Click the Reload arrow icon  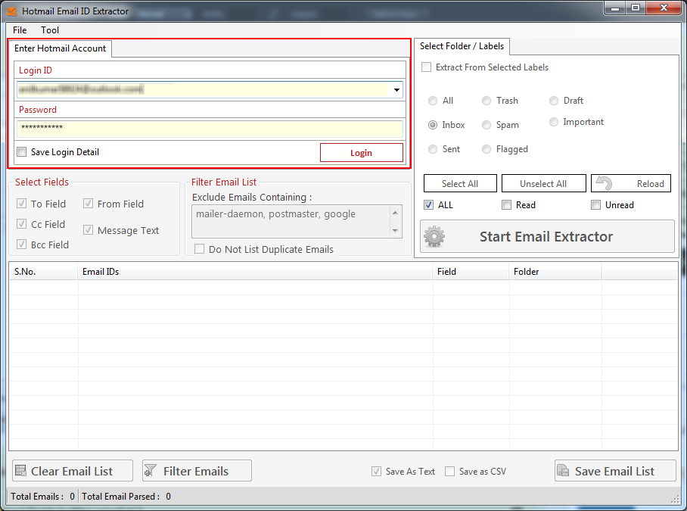click(x=605, y=183)
